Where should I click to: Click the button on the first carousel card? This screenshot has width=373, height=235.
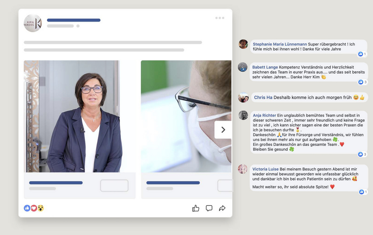pyautogui.click(x=114, y=186)
